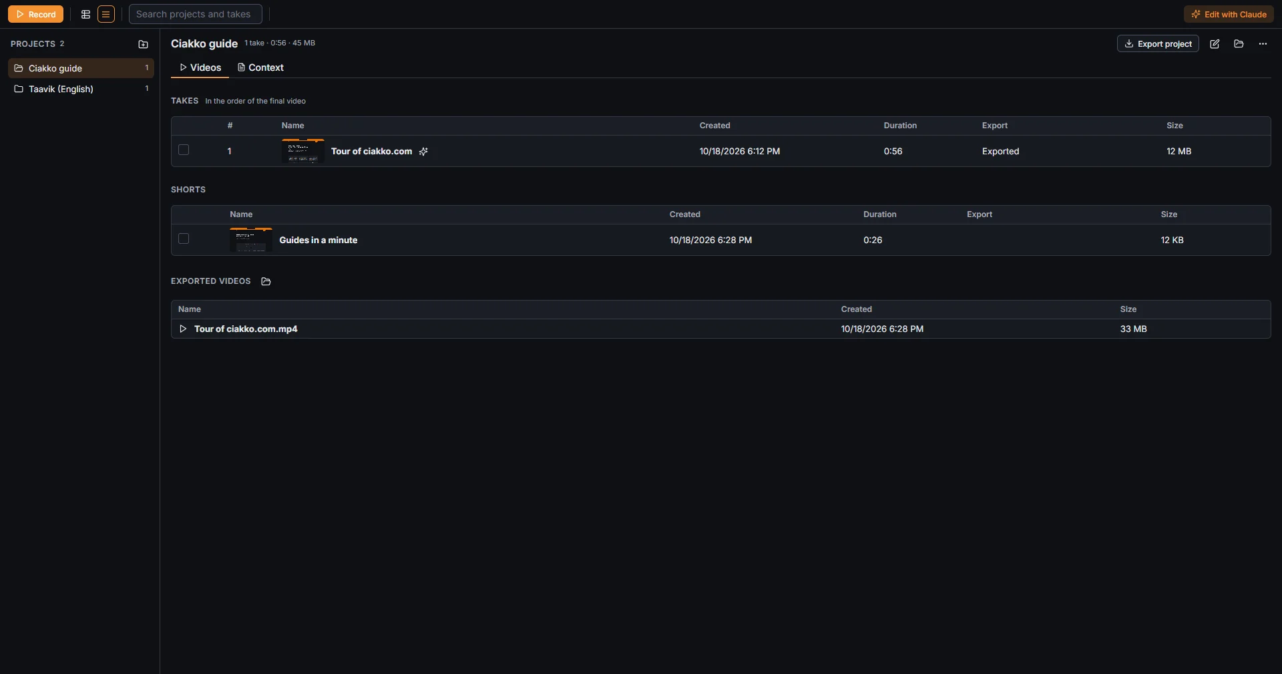Play the Tour of ciakko.com.mp4 export

coord(183,329)
